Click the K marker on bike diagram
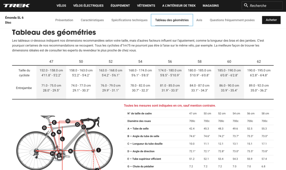The height and width of the screenshot is (170, 286). [70, 151]
